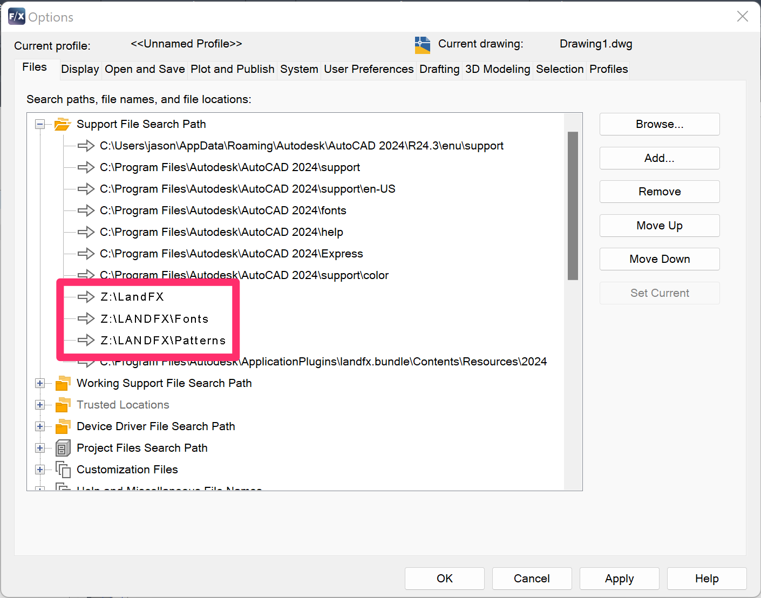Open the 3D Modeling tab

[498, 70]
